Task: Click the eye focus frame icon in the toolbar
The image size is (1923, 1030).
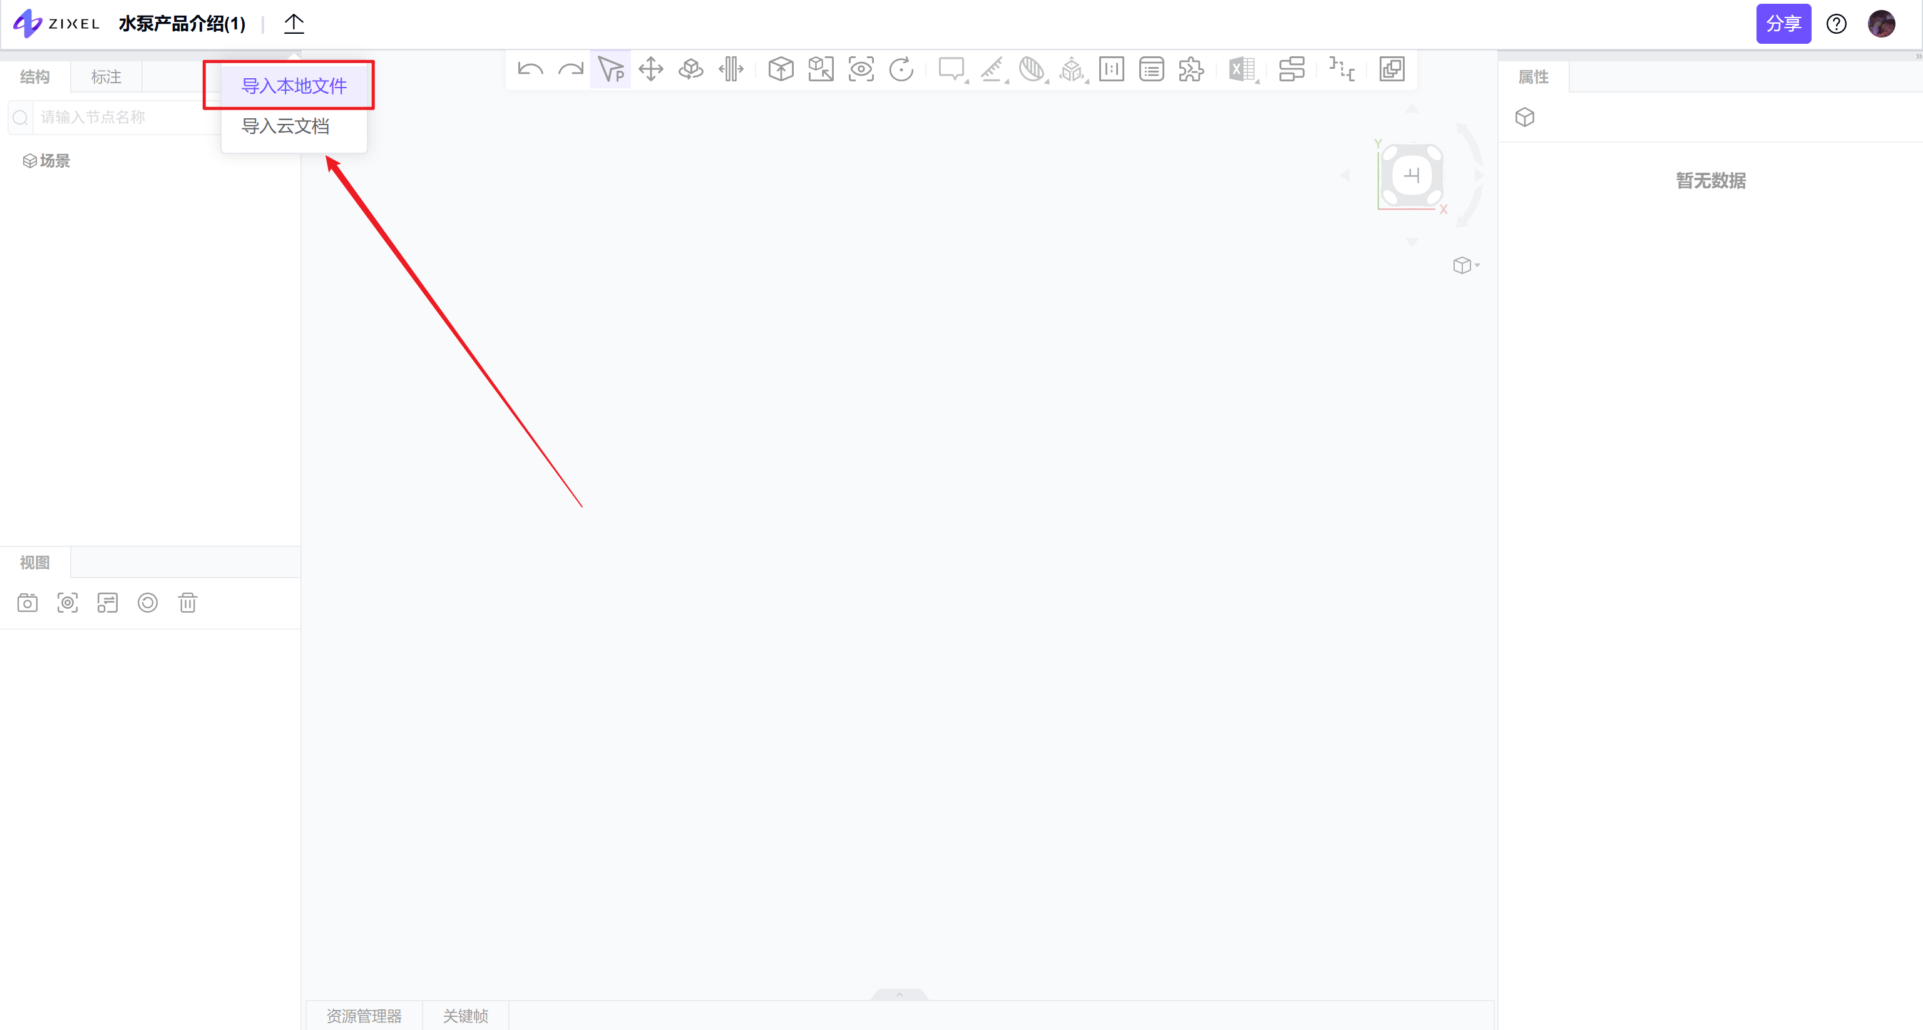Action: coord(861,69)
